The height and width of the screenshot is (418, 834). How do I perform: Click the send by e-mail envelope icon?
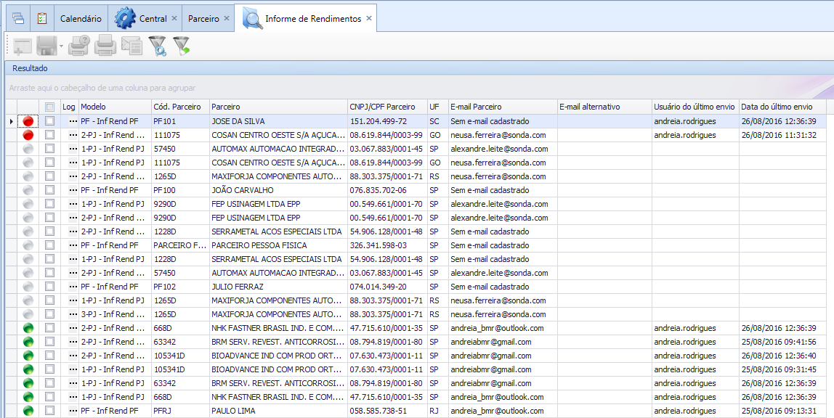pyautogui.click(x=131, y=46)
